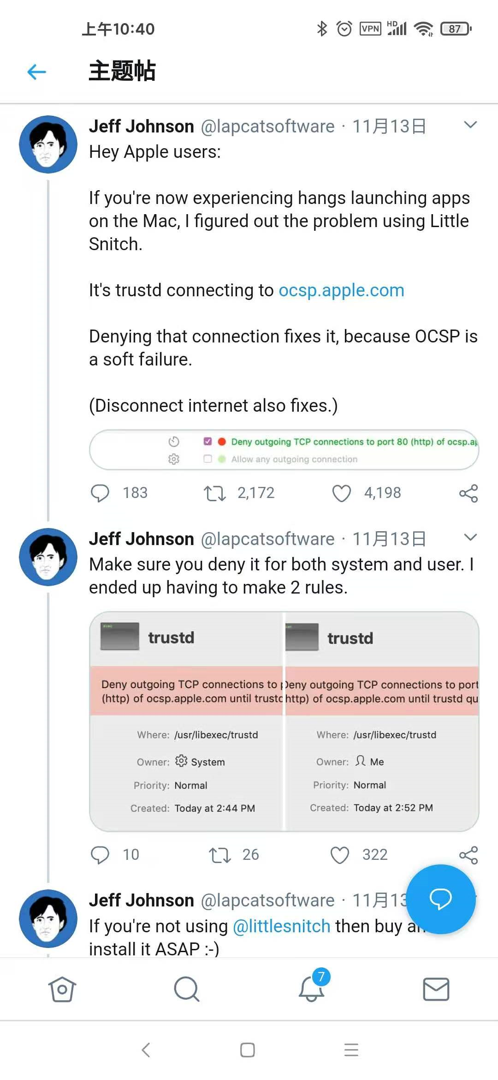Screen dimensions: 498x1080
Task: Share the first tweet
Action: click(x=468, y=493)
